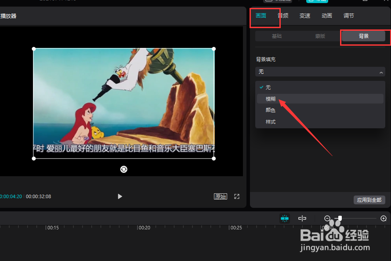The width and height of the screenshot is (391, 261).
Task: Open the 动画 tab
Action: coord(327,16)
